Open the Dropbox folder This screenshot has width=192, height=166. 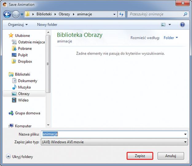point(25,61)
